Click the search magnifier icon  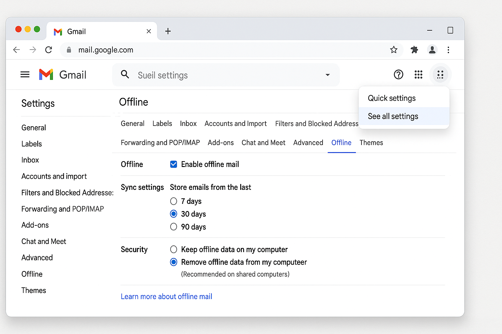125,74
